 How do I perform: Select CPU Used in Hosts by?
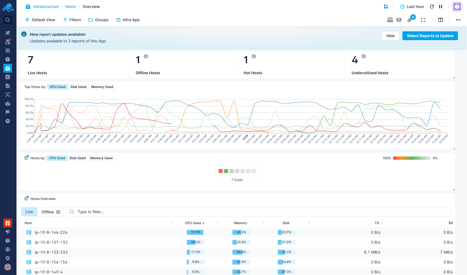click(x=57, y=158)
